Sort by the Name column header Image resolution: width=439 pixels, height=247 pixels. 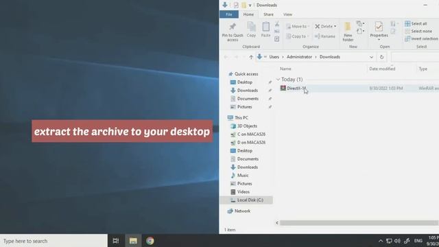point(285,69)
